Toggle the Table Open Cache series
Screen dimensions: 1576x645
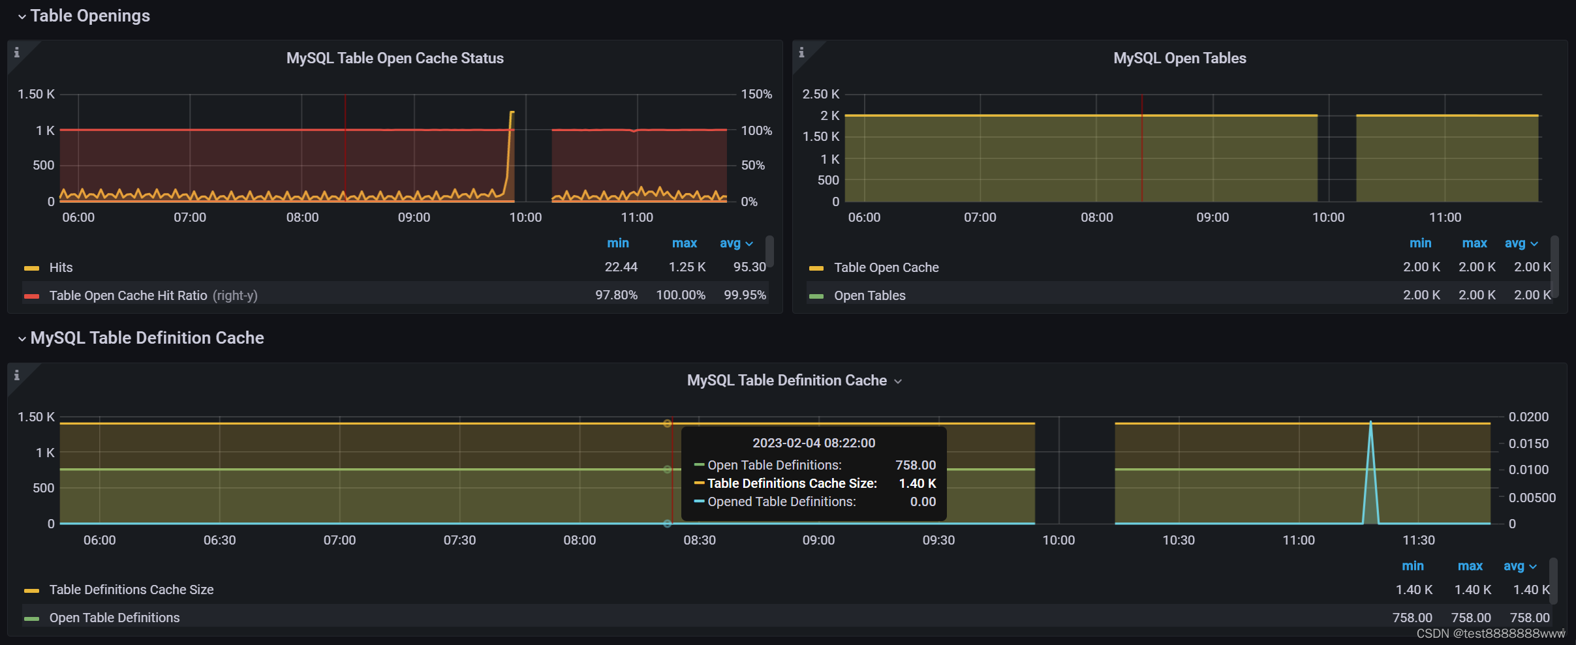pos(886,267)
